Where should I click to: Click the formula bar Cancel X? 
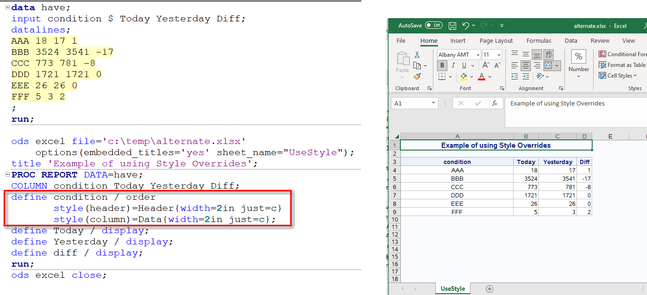click(461, 103)
